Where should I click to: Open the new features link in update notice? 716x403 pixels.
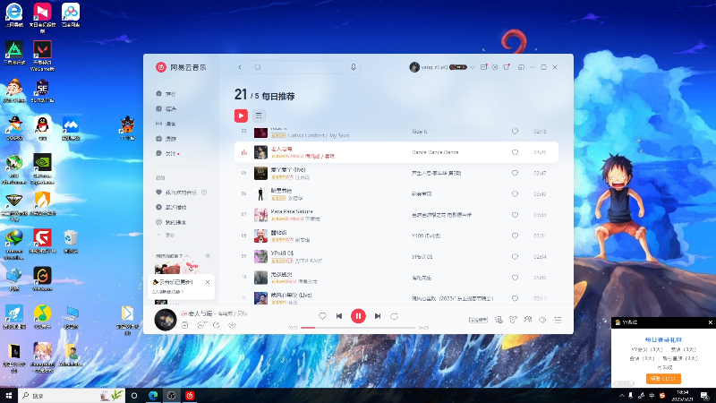click(x=167, y=292)
